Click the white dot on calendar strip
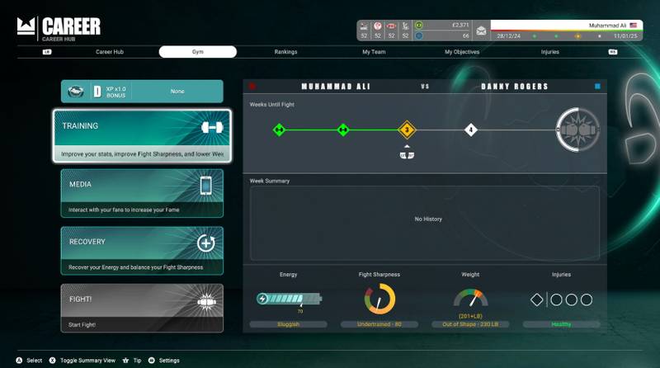Viewport: 660px width, 368px height. tap(600, 36)
